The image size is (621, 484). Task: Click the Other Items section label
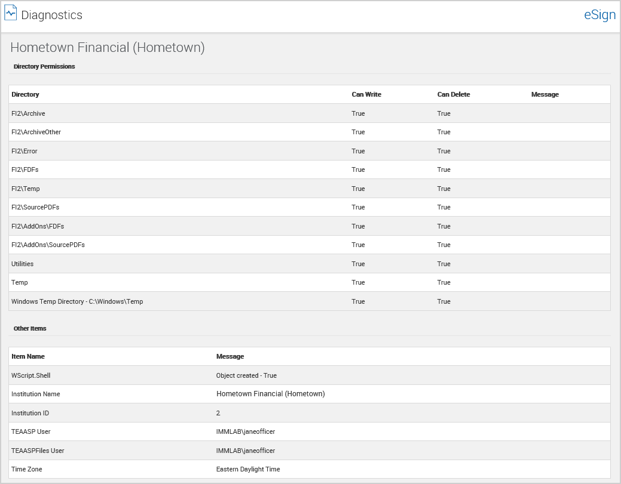(x=30, y=329)
